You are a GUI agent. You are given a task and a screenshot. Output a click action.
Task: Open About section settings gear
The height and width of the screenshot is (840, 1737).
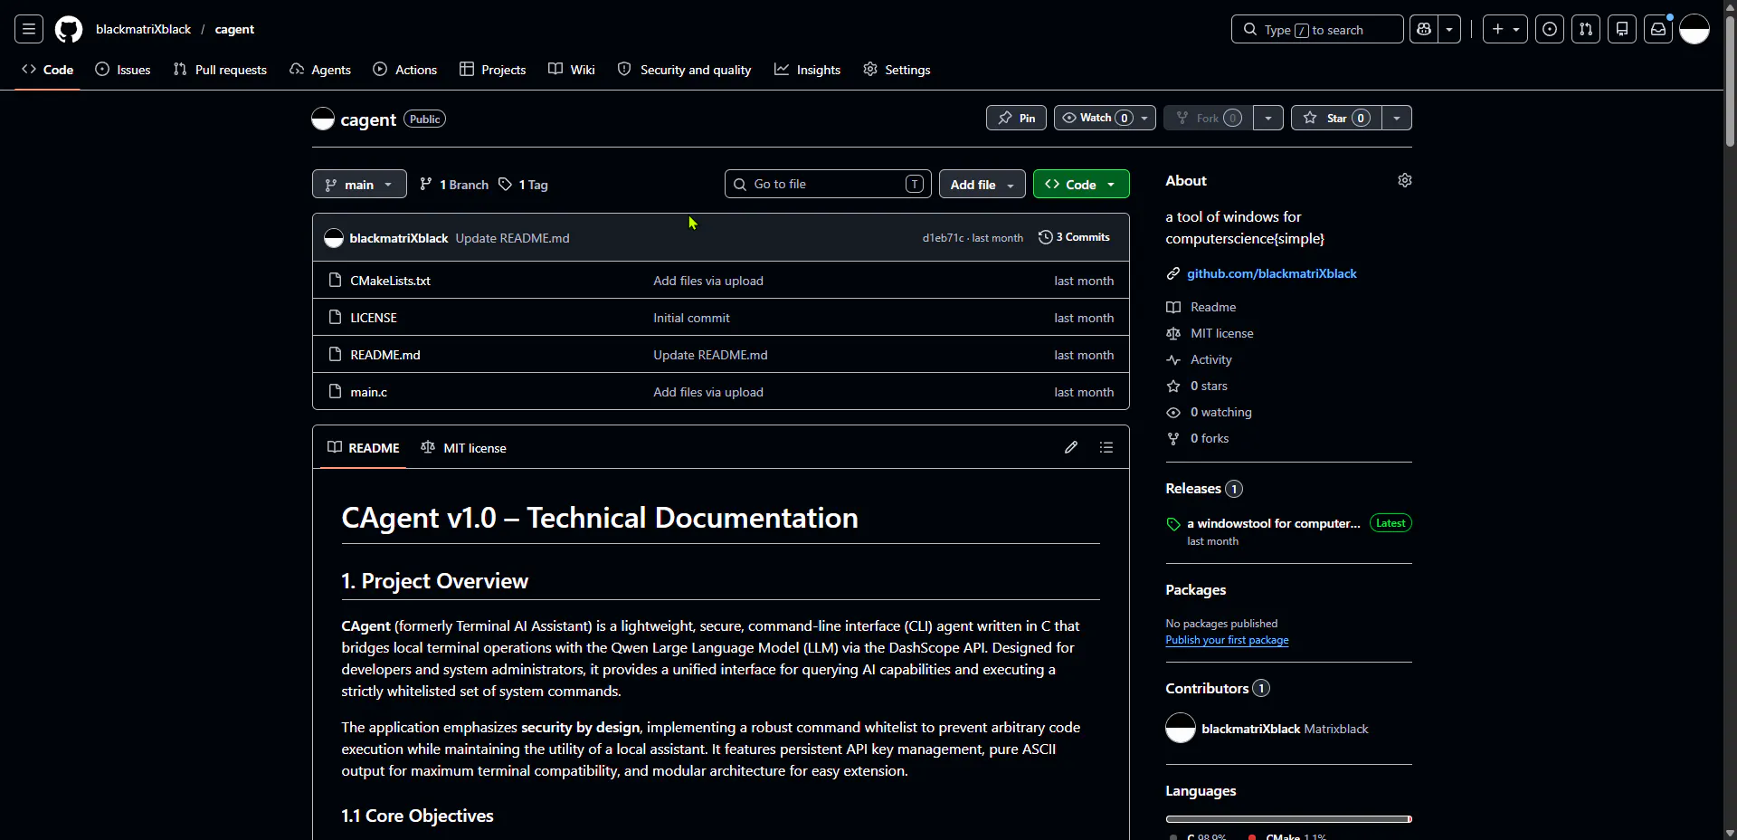1405,180
